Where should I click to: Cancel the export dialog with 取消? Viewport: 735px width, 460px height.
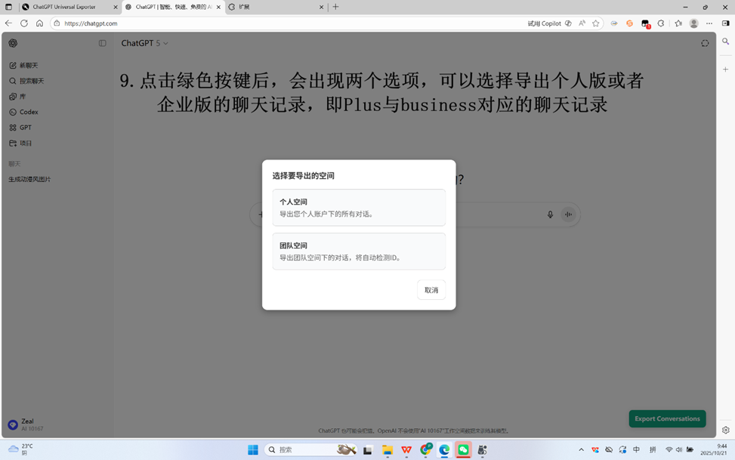point(431,289)
